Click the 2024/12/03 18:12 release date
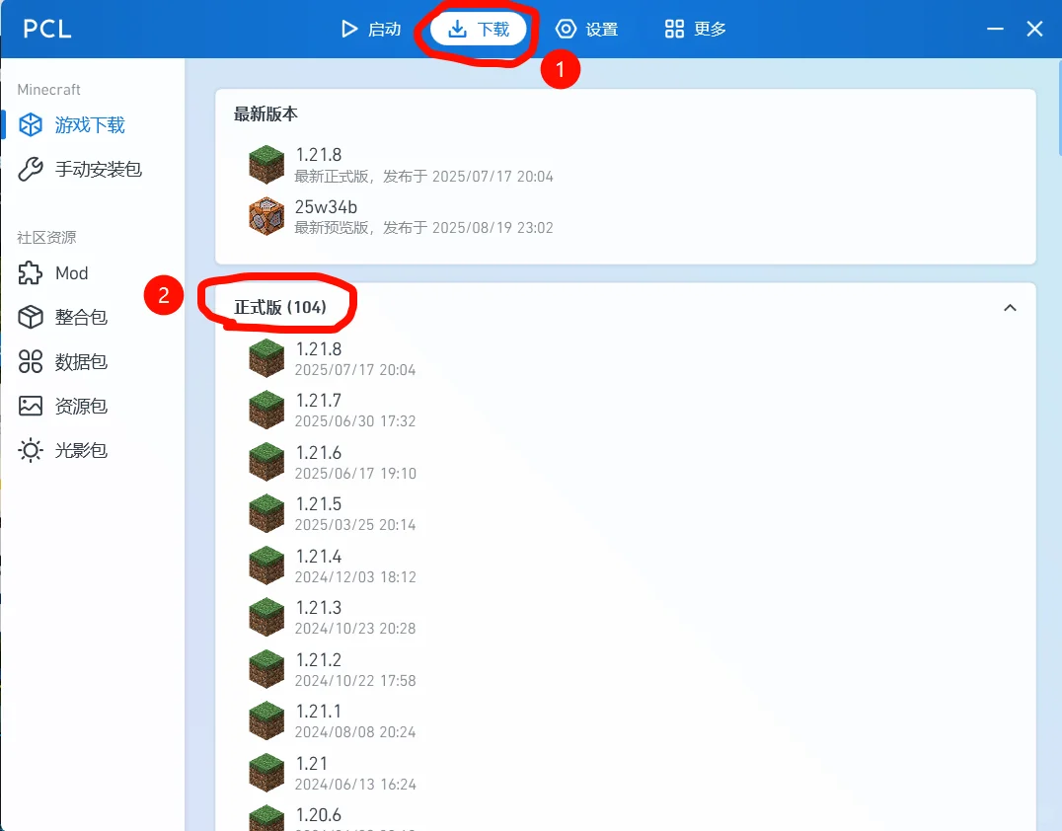The width and height of the screenshot is (1062, 831). coord(355,577)
